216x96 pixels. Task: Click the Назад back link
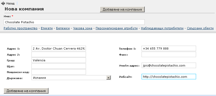point(10,4)
